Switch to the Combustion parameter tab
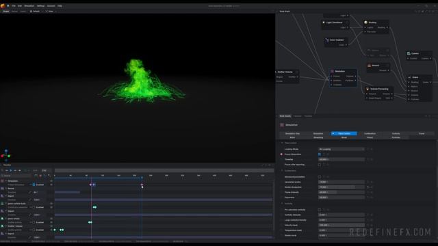This screenshot has width=438, height=246. point(370,134)
